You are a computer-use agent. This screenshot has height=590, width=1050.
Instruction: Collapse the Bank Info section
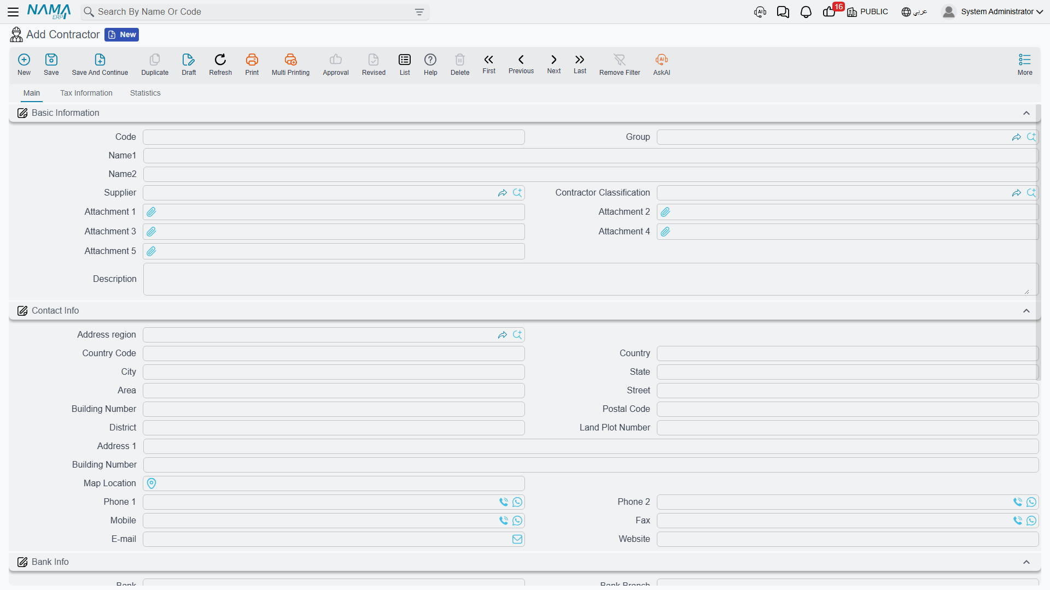pyautogui.click(x=1026, y=562)
